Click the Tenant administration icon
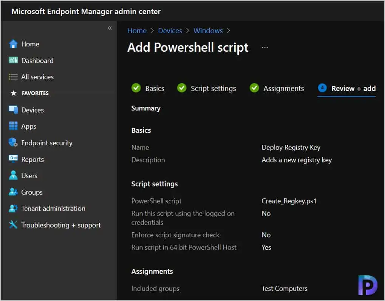The image size is (385, 301). tap(13, 208)
